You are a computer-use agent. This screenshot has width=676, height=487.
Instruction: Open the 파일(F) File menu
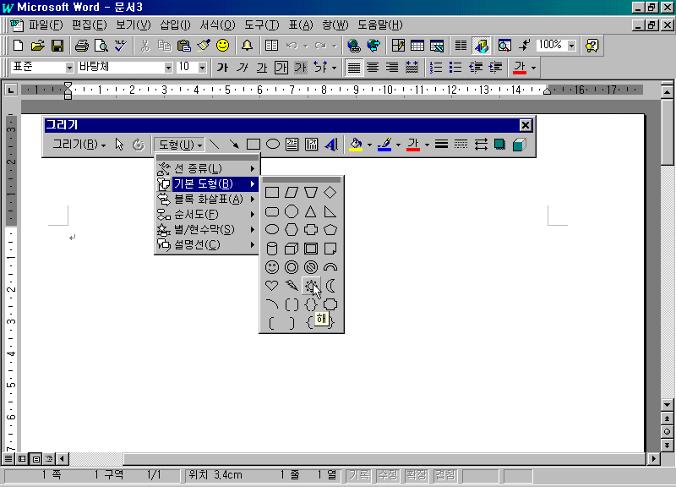click(x=46, y=25)
